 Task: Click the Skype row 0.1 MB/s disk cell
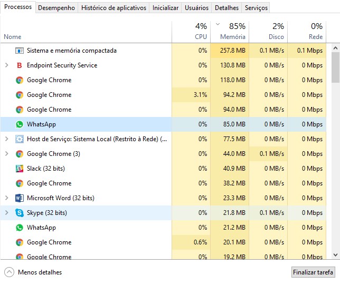click(x=268, y=213)
